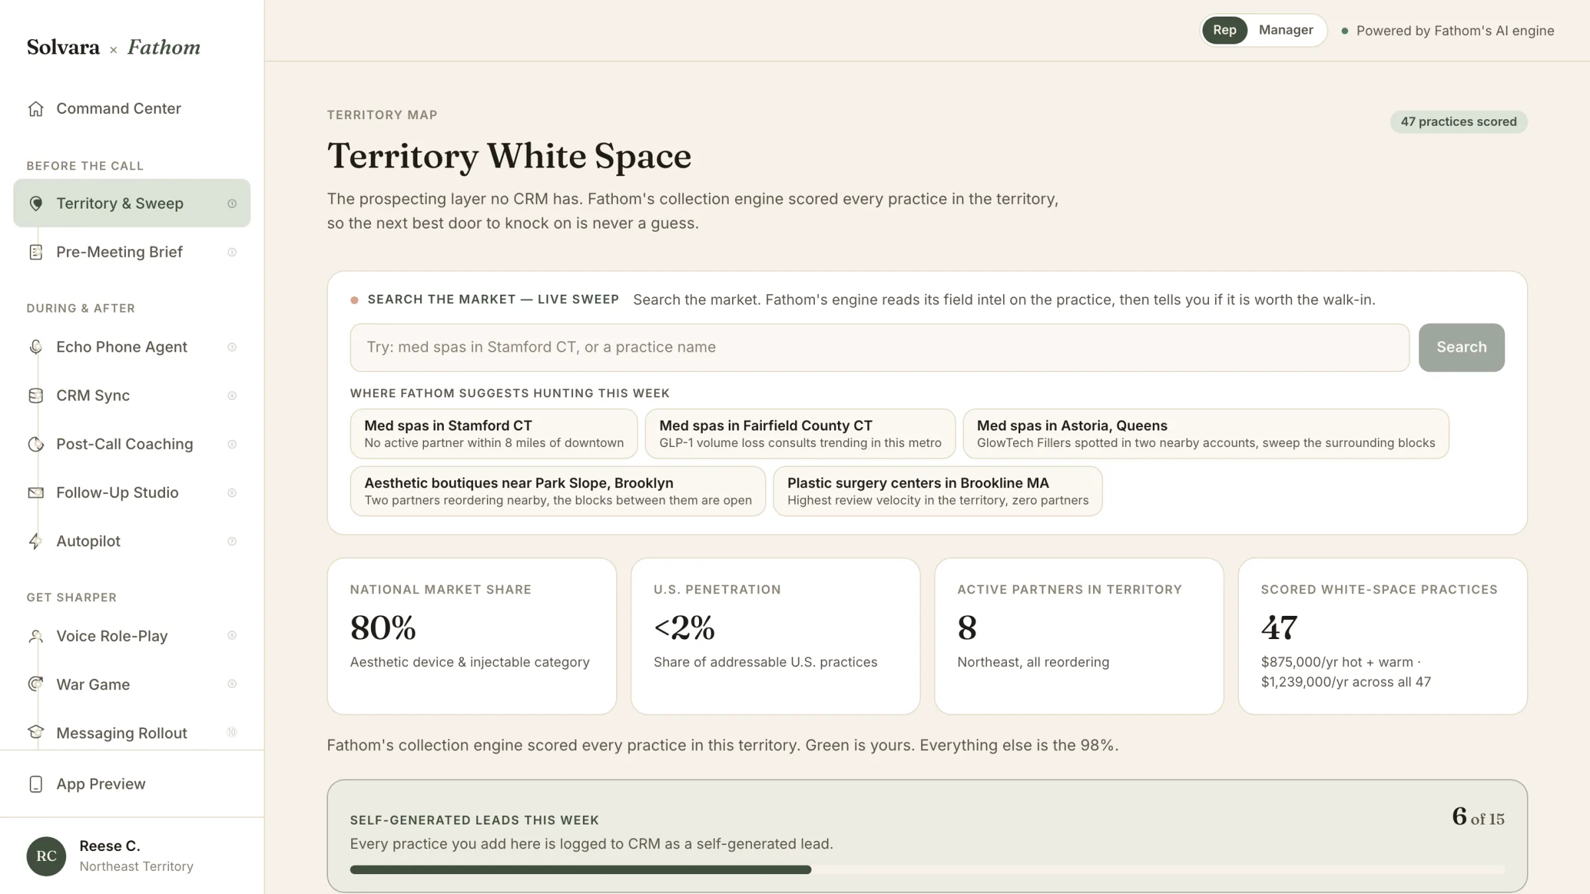The width and height of the screenshot is (1590, 894).
Task: Click the Search button
Action: (x=1461, y=347)
